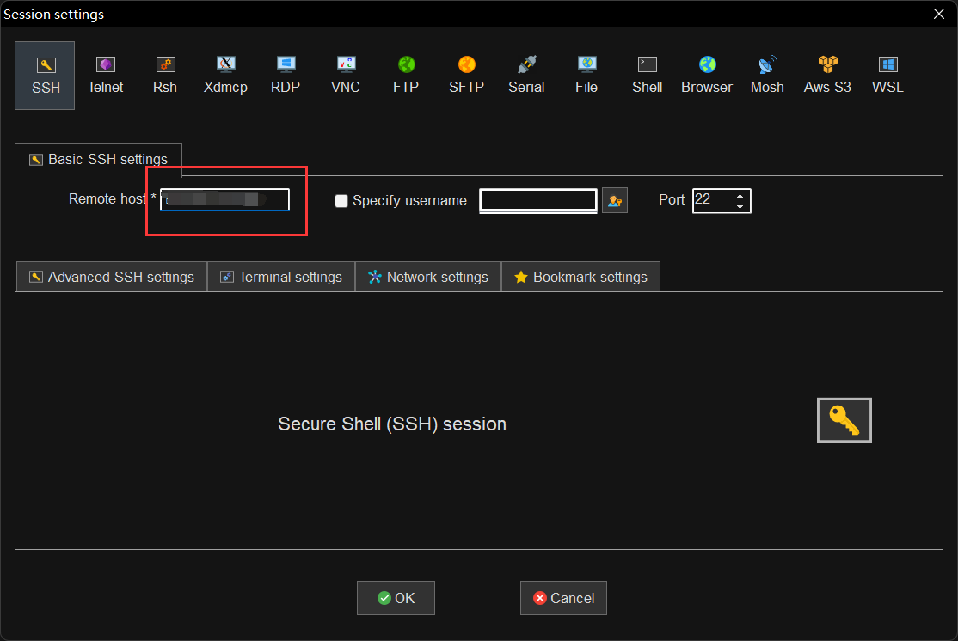Open the Basic SSH settings tab
The width and height of the screenshot is (958, 641).
tap(98, 159)
